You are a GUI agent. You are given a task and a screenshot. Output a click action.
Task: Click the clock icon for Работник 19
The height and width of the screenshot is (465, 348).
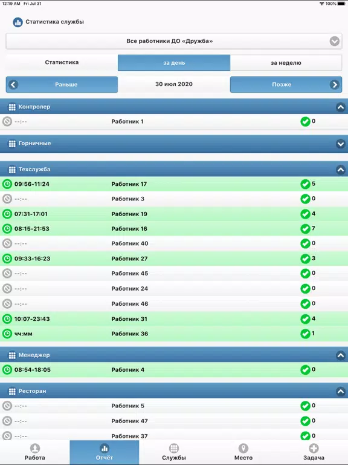coord(7,214)
